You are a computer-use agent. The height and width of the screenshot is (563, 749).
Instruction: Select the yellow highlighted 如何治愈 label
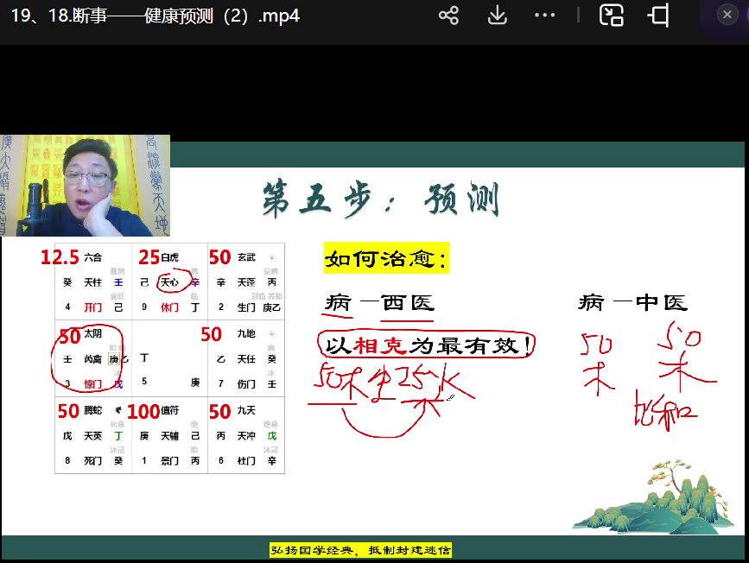386,257
